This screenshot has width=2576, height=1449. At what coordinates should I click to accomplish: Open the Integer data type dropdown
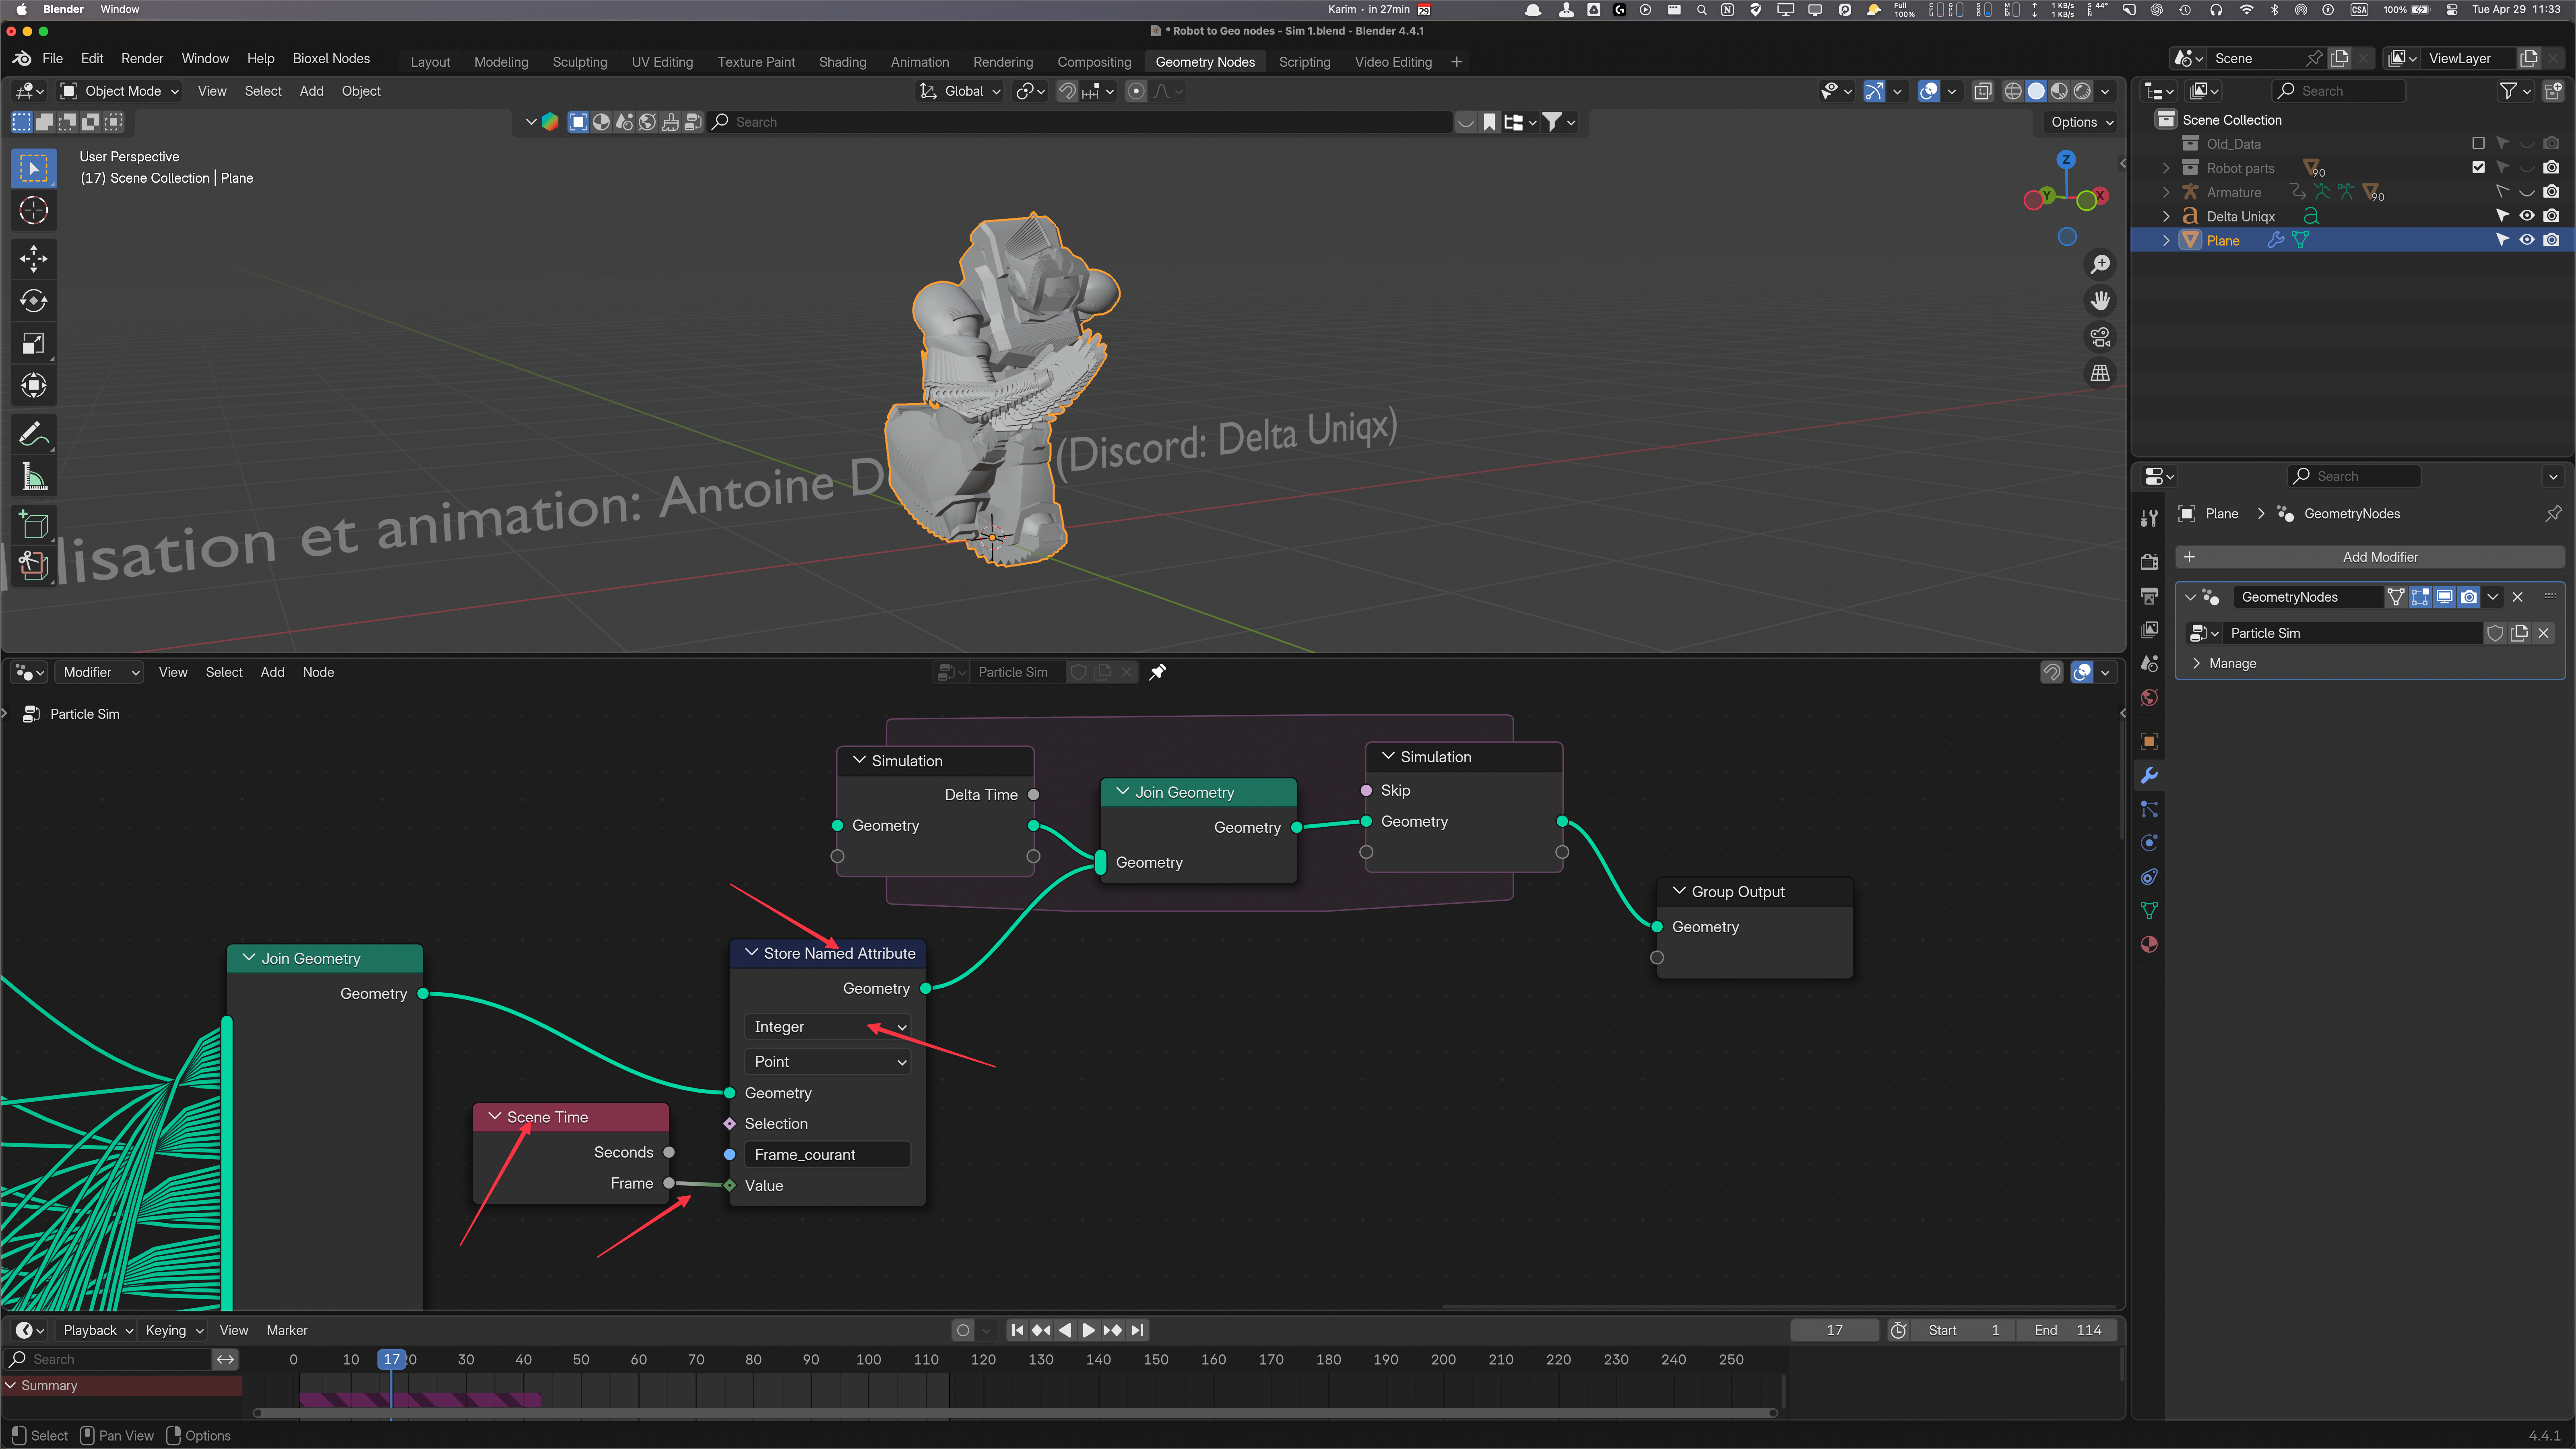coord(828,1027)
